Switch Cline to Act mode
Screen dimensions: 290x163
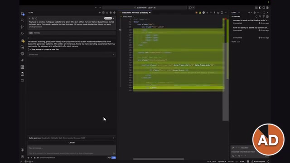[114, 158]
